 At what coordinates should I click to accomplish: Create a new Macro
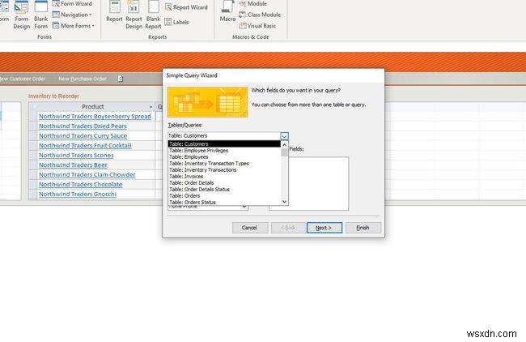pos(227,12)
